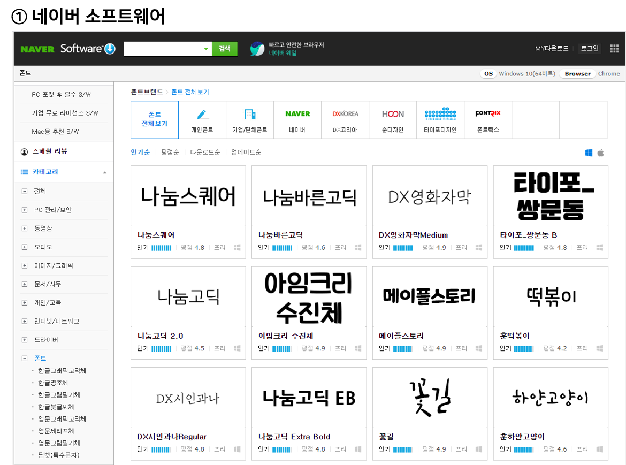
Task: Sort fonts by 인기순
Action: (140, 152)
